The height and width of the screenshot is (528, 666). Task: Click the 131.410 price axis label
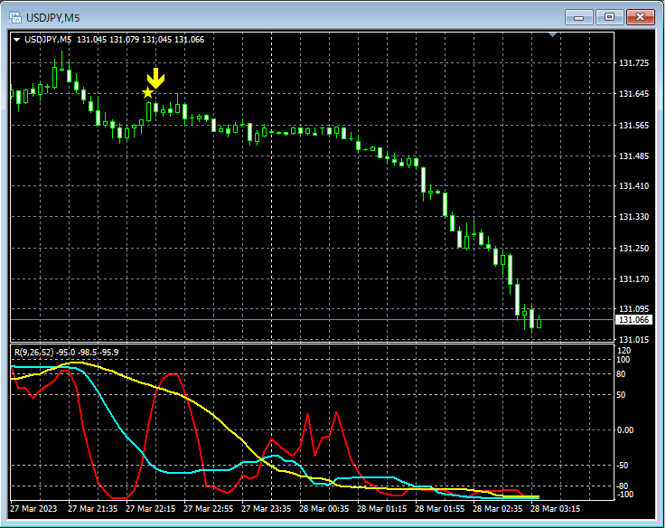point(633,185)
